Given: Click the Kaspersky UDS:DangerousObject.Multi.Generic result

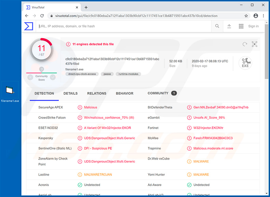Looking at the screenshot, I should (x=109, y=138).
